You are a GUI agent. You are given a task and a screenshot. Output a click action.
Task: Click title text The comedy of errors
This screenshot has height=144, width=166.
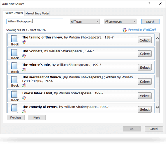point(40,107)
